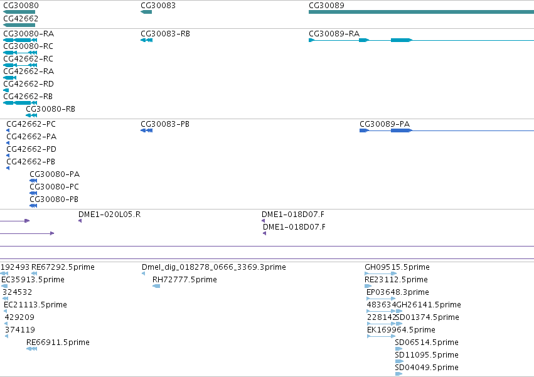Open the CG30089 gene label
The image size is (534, 377).
326,6
